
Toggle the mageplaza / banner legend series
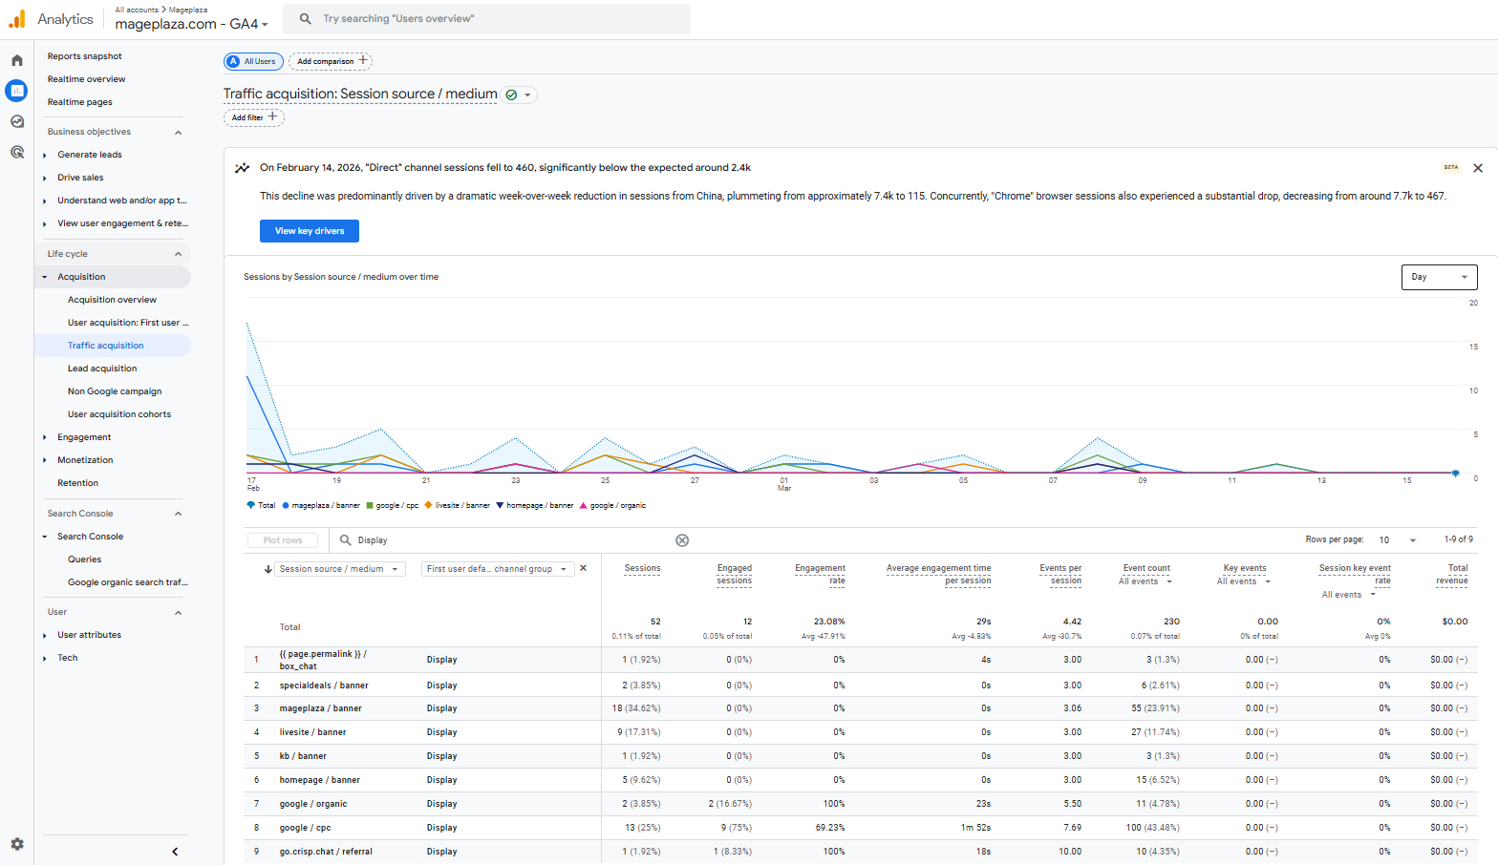325,505
